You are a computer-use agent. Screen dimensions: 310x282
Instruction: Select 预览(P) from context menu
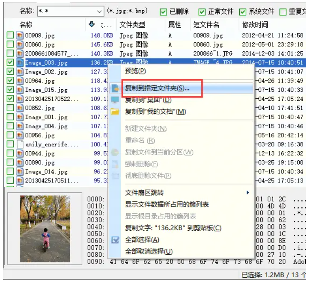coord(135,71)
